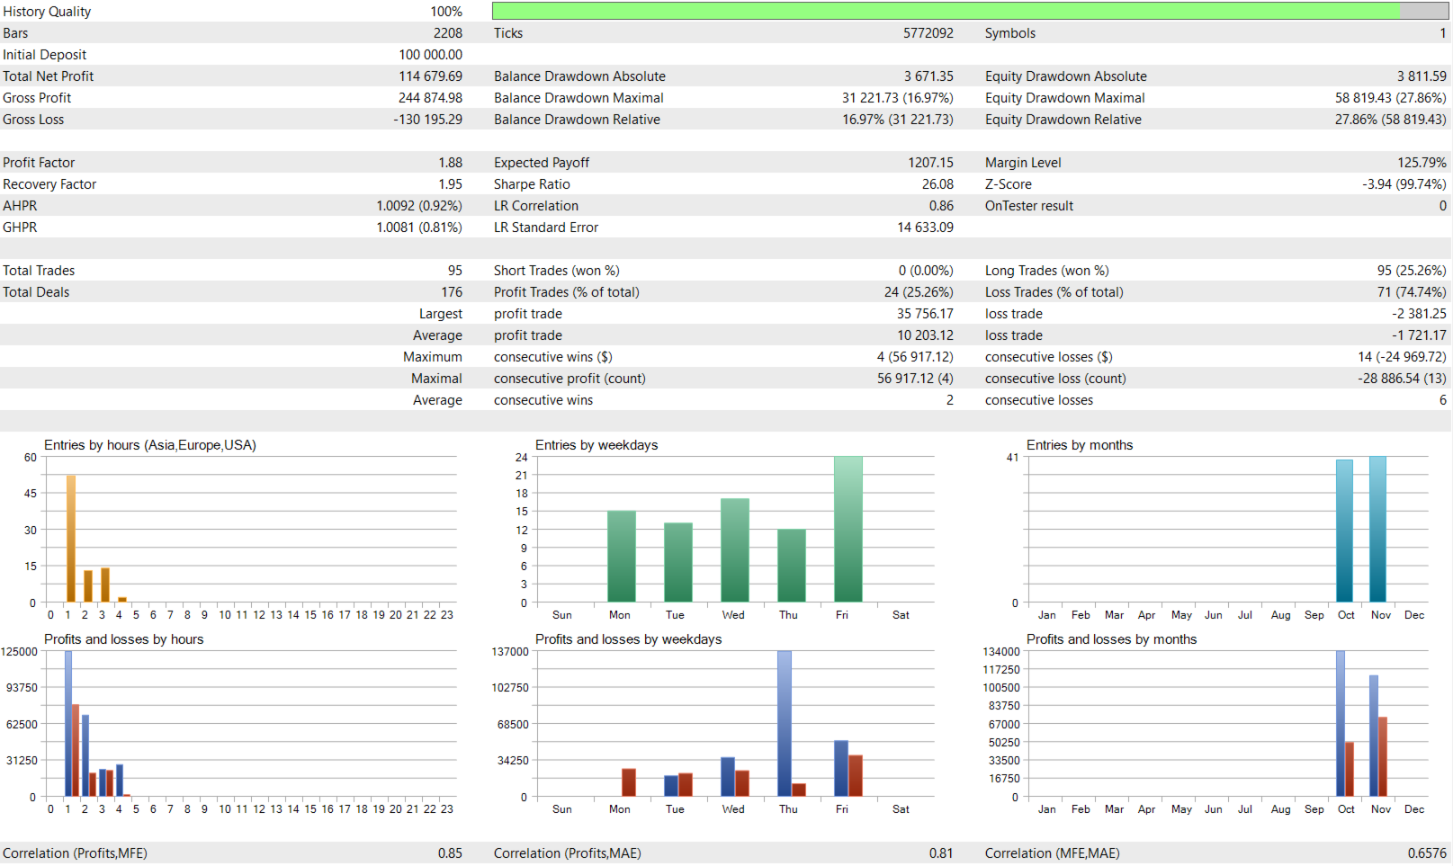Click the Correlation (Profits,MAE) value 0.81
Viewport: 1453px width, 866px height.
click(x=941, y=853)
